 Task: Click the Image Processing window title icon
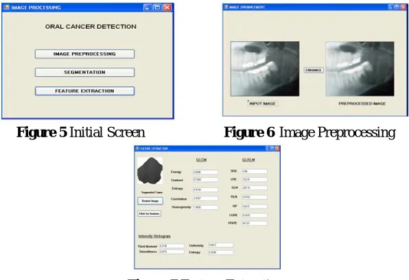(7, 8)
